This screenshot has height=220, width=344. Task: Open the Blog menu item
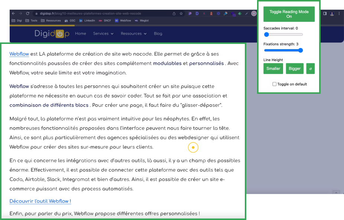point(158,34)
